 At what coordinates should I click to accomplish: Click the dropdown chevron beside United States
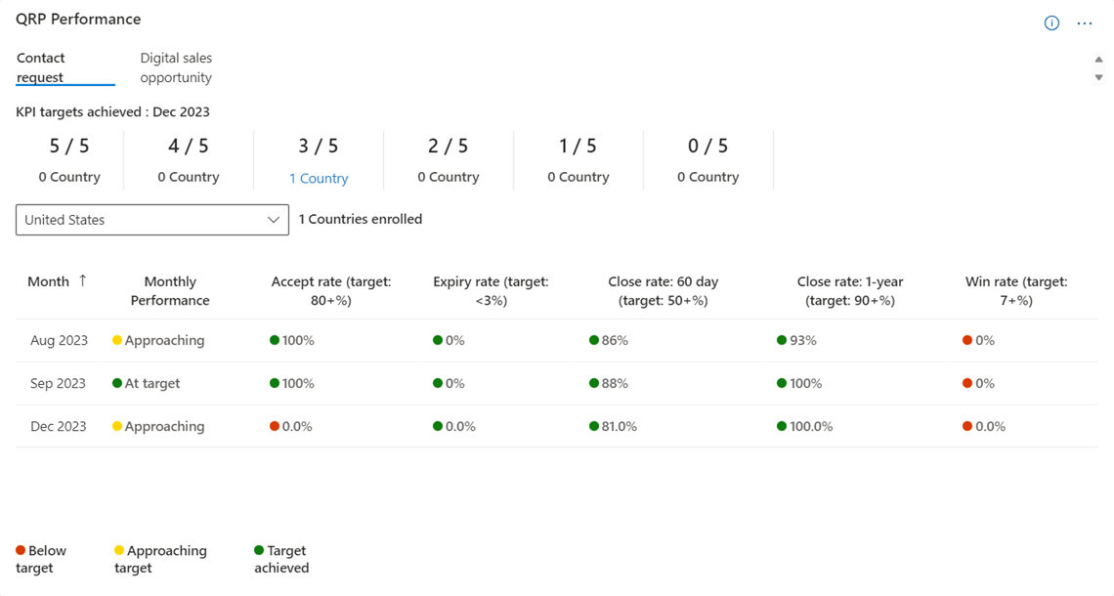273,220
